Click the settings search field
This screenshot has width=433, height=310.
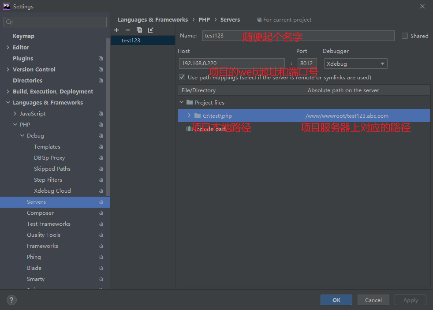click(x=55, y=22)
